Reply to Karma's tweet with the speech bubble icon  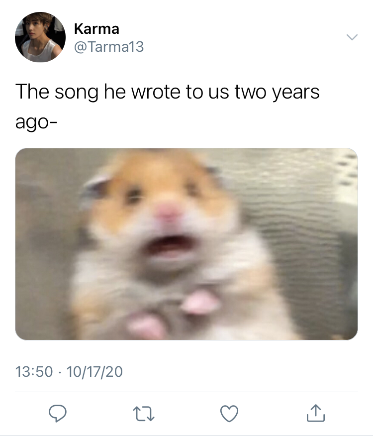click(58, 414)
